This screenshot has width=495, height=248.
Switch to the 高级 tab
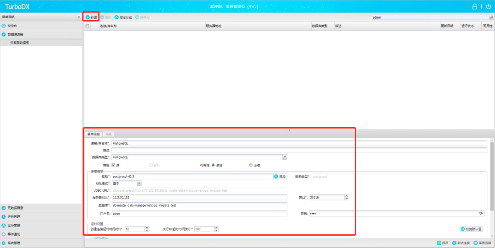(108, 134)
